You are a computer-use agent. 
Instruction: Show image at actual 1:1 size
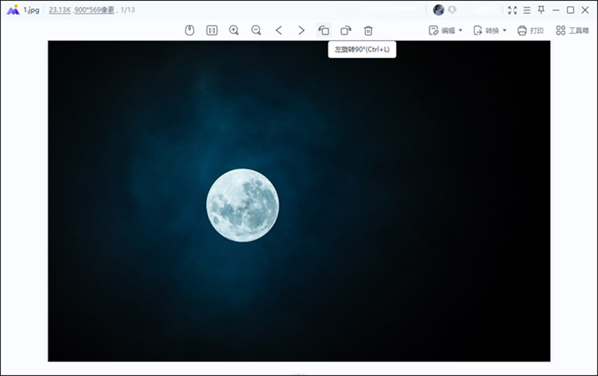click(211, 30)
